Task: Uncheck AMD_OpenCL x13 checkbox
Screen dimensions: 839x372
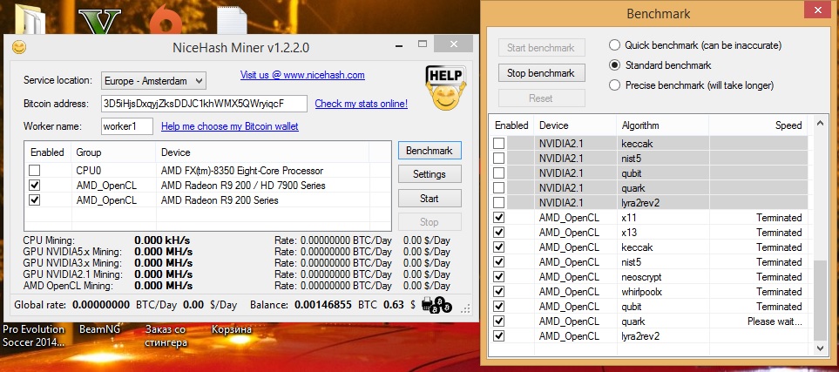Action: (x=498, y=233)
